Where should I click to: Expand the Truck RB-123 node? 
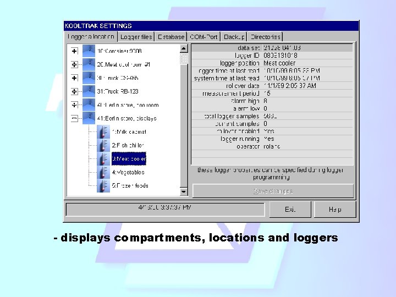tap(74, 91)
